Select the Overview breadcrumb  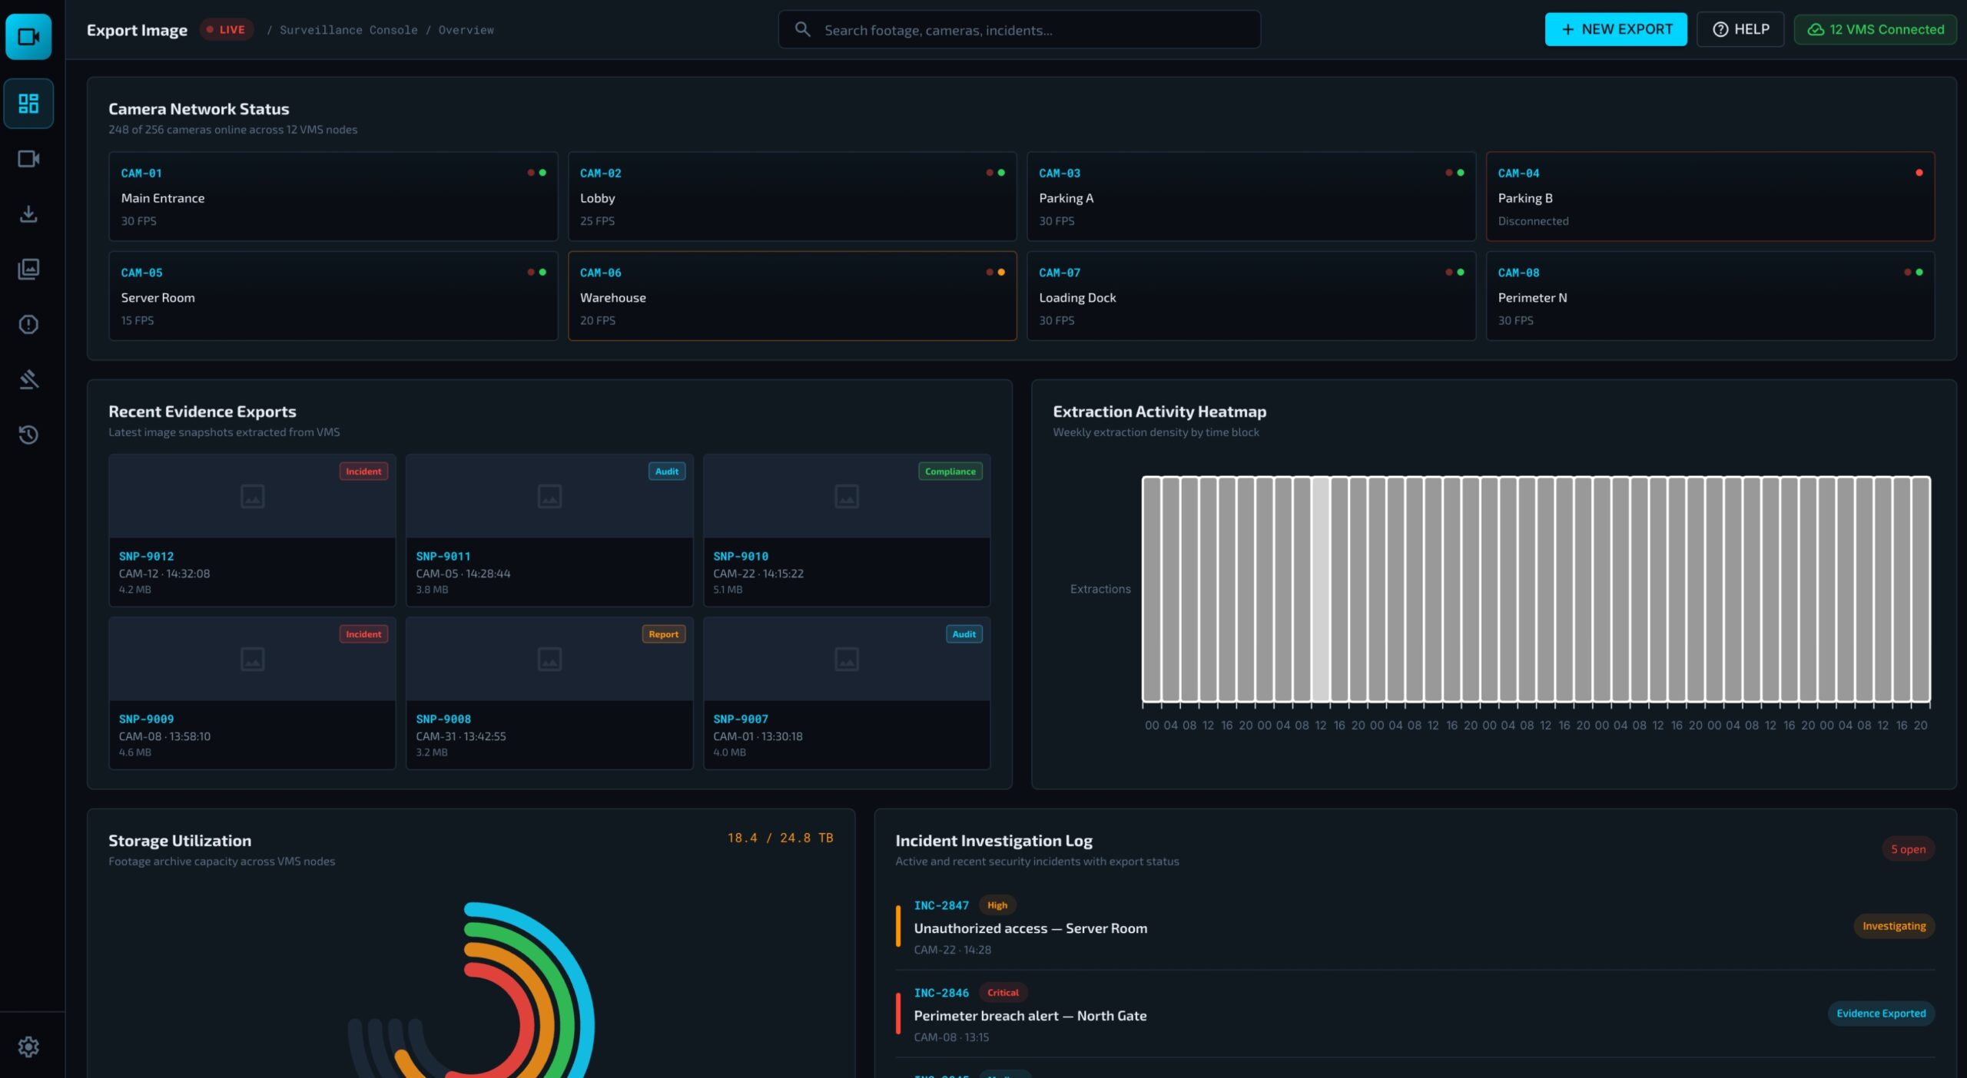(x=466, y=30)
